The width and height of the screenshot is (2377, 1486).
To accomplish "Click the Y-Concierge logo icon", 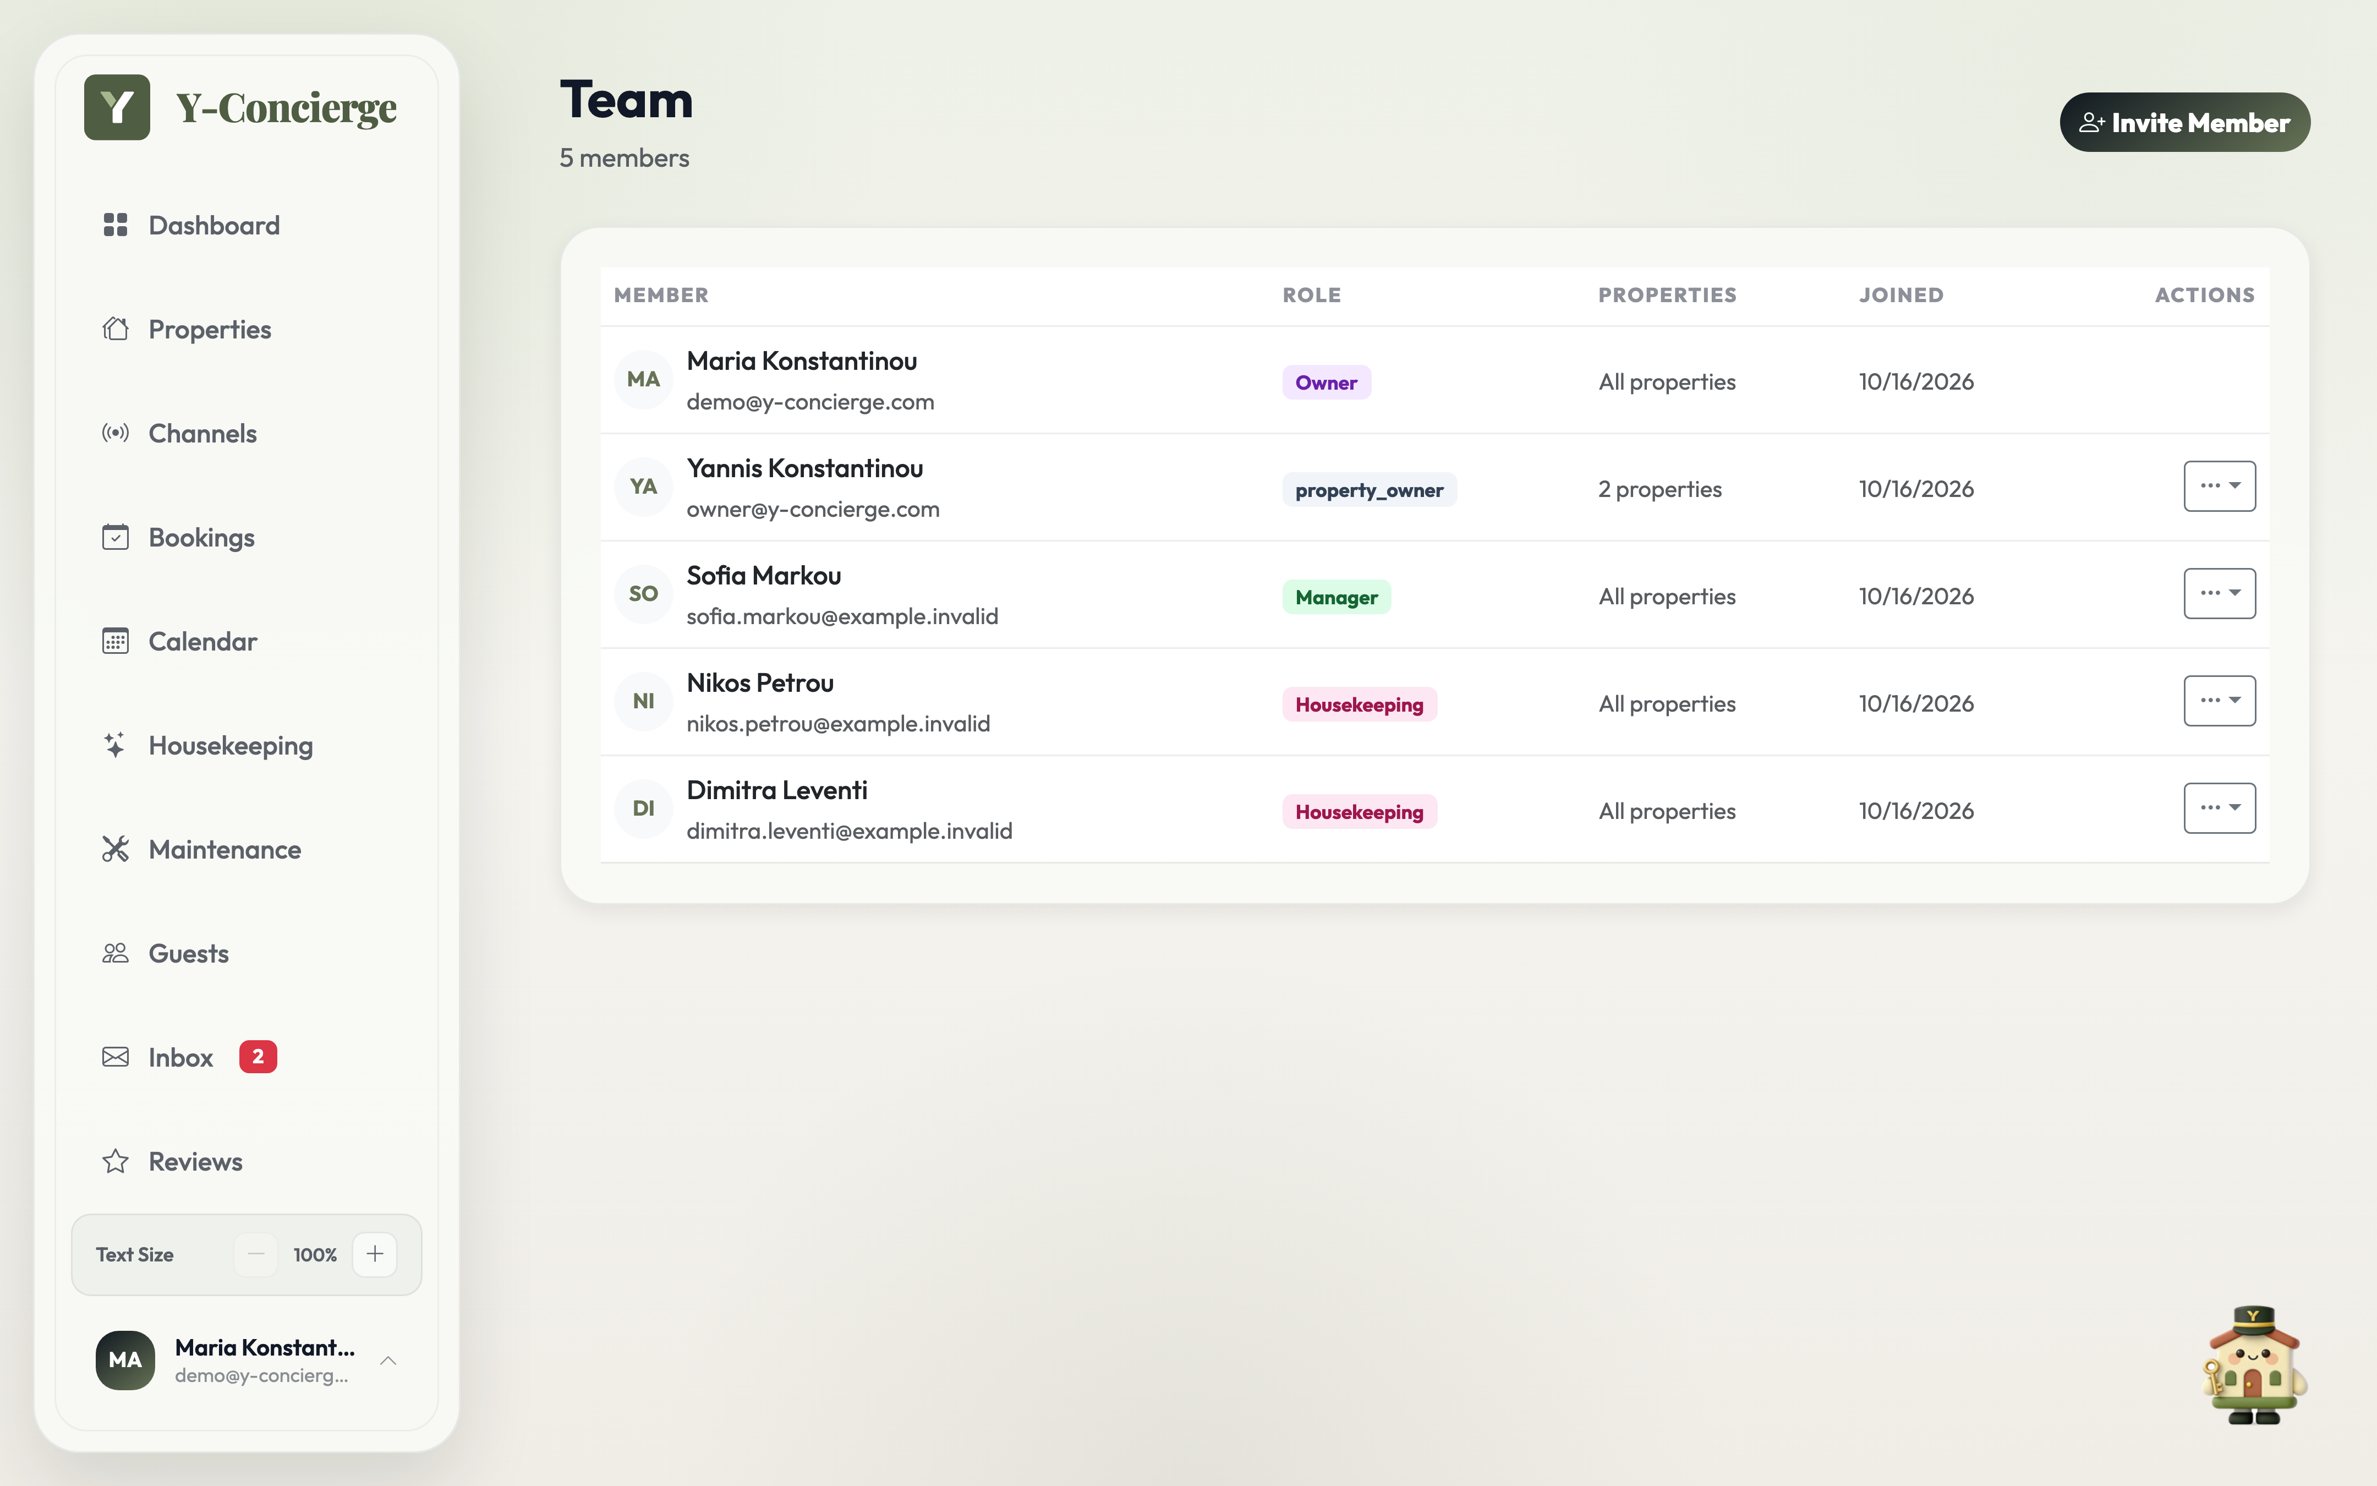I will pos(117,107).
